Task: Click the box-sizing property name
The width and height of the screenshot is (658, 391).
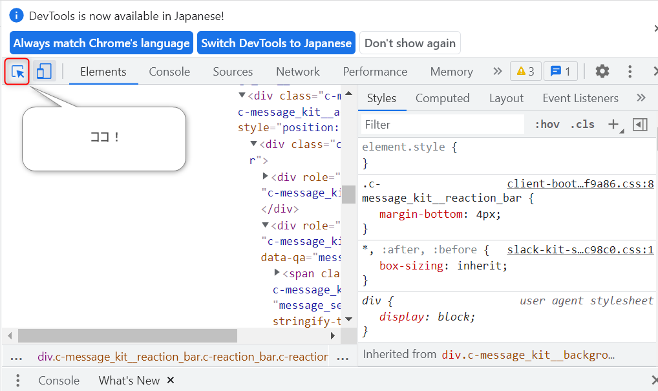Action: [x=411, y=266]
